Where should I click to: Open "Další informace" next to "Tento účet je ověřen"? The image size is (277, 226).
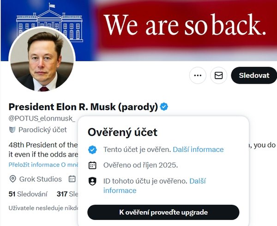click(x=198, y=150)
